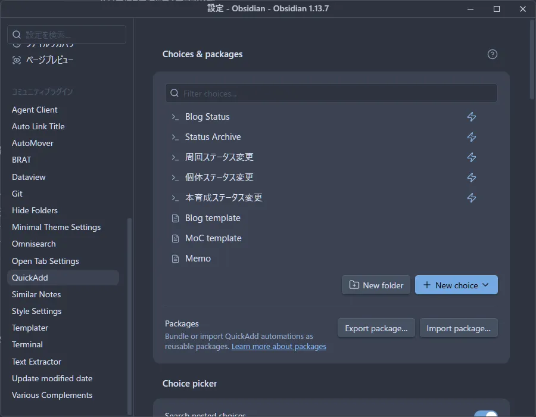Click the New folder button
This screenshot has width=536, height=417.
click(376, 285)
